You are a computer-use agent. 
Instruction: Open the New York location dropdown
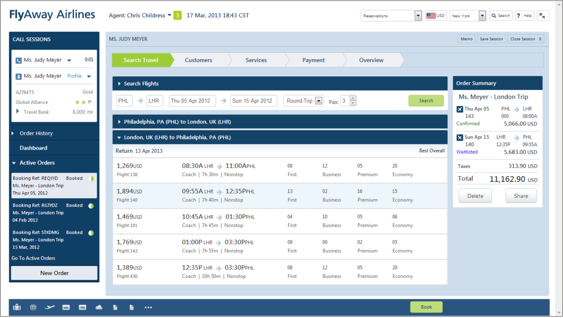click(482, 16)
